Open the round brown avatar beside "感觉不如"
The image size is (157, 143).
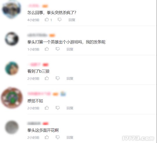(12, 98)
